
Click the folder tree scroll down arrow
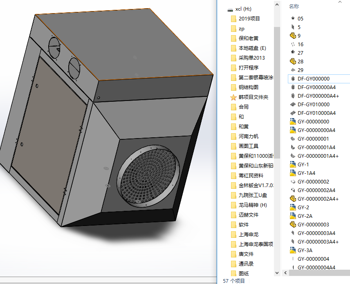[x=277, y=273]
